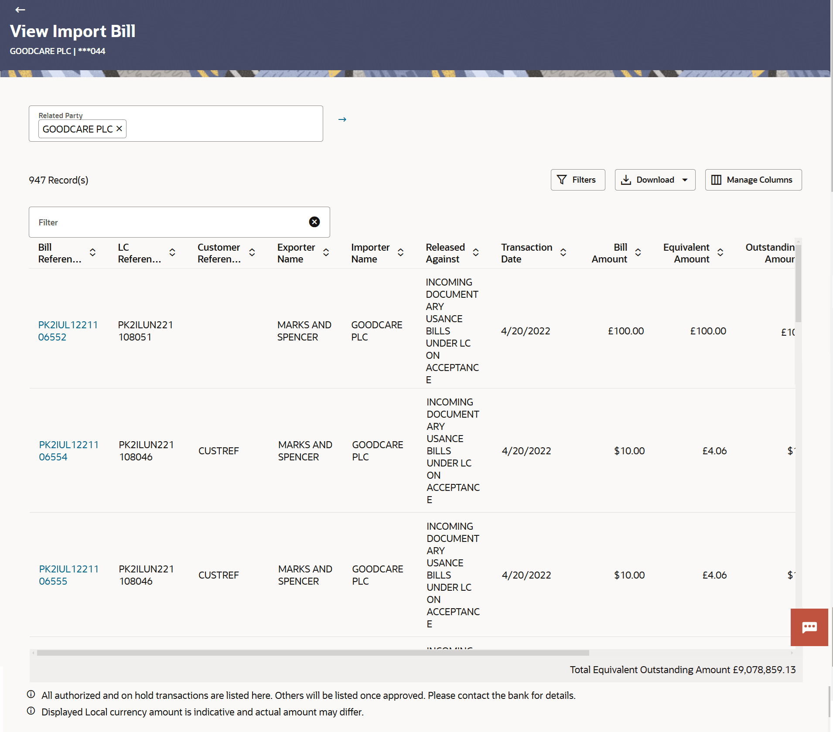The height and width of the screenshot is (732, 833).
Task: Click the Outstanding Amount column header
Action: click(x=770, y=253)
